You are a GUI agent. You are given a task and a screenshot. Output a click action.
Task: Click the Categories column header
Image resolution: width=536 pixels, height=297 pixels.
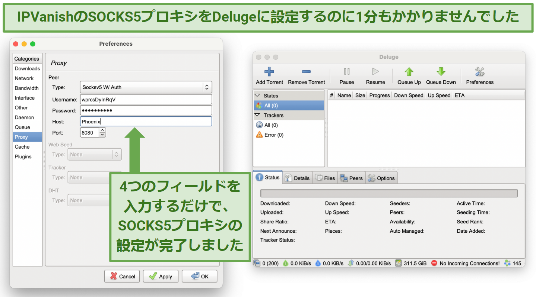27,59
